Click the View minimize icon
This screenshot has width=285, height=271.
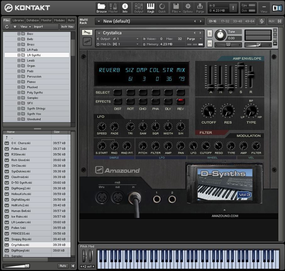[x=264, y=8]
